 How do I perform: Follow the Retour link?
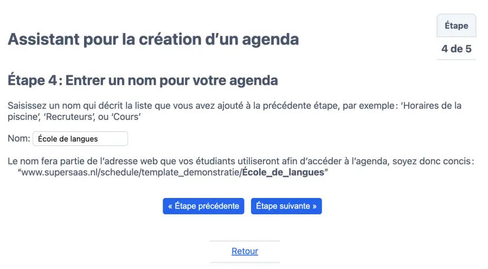click(x=245, y=251)
